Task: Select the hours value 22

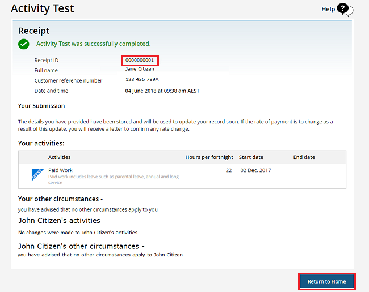Action: 229,170
